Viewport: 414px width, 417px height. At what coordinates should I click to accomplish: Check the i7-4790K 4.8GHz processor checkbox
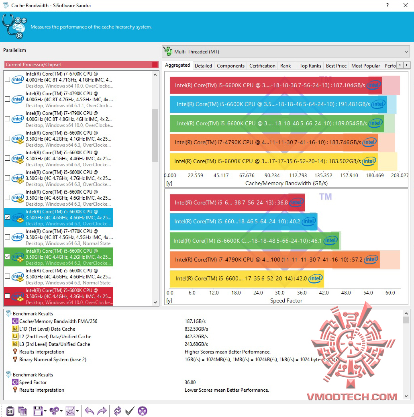click(x=8, y=119)
